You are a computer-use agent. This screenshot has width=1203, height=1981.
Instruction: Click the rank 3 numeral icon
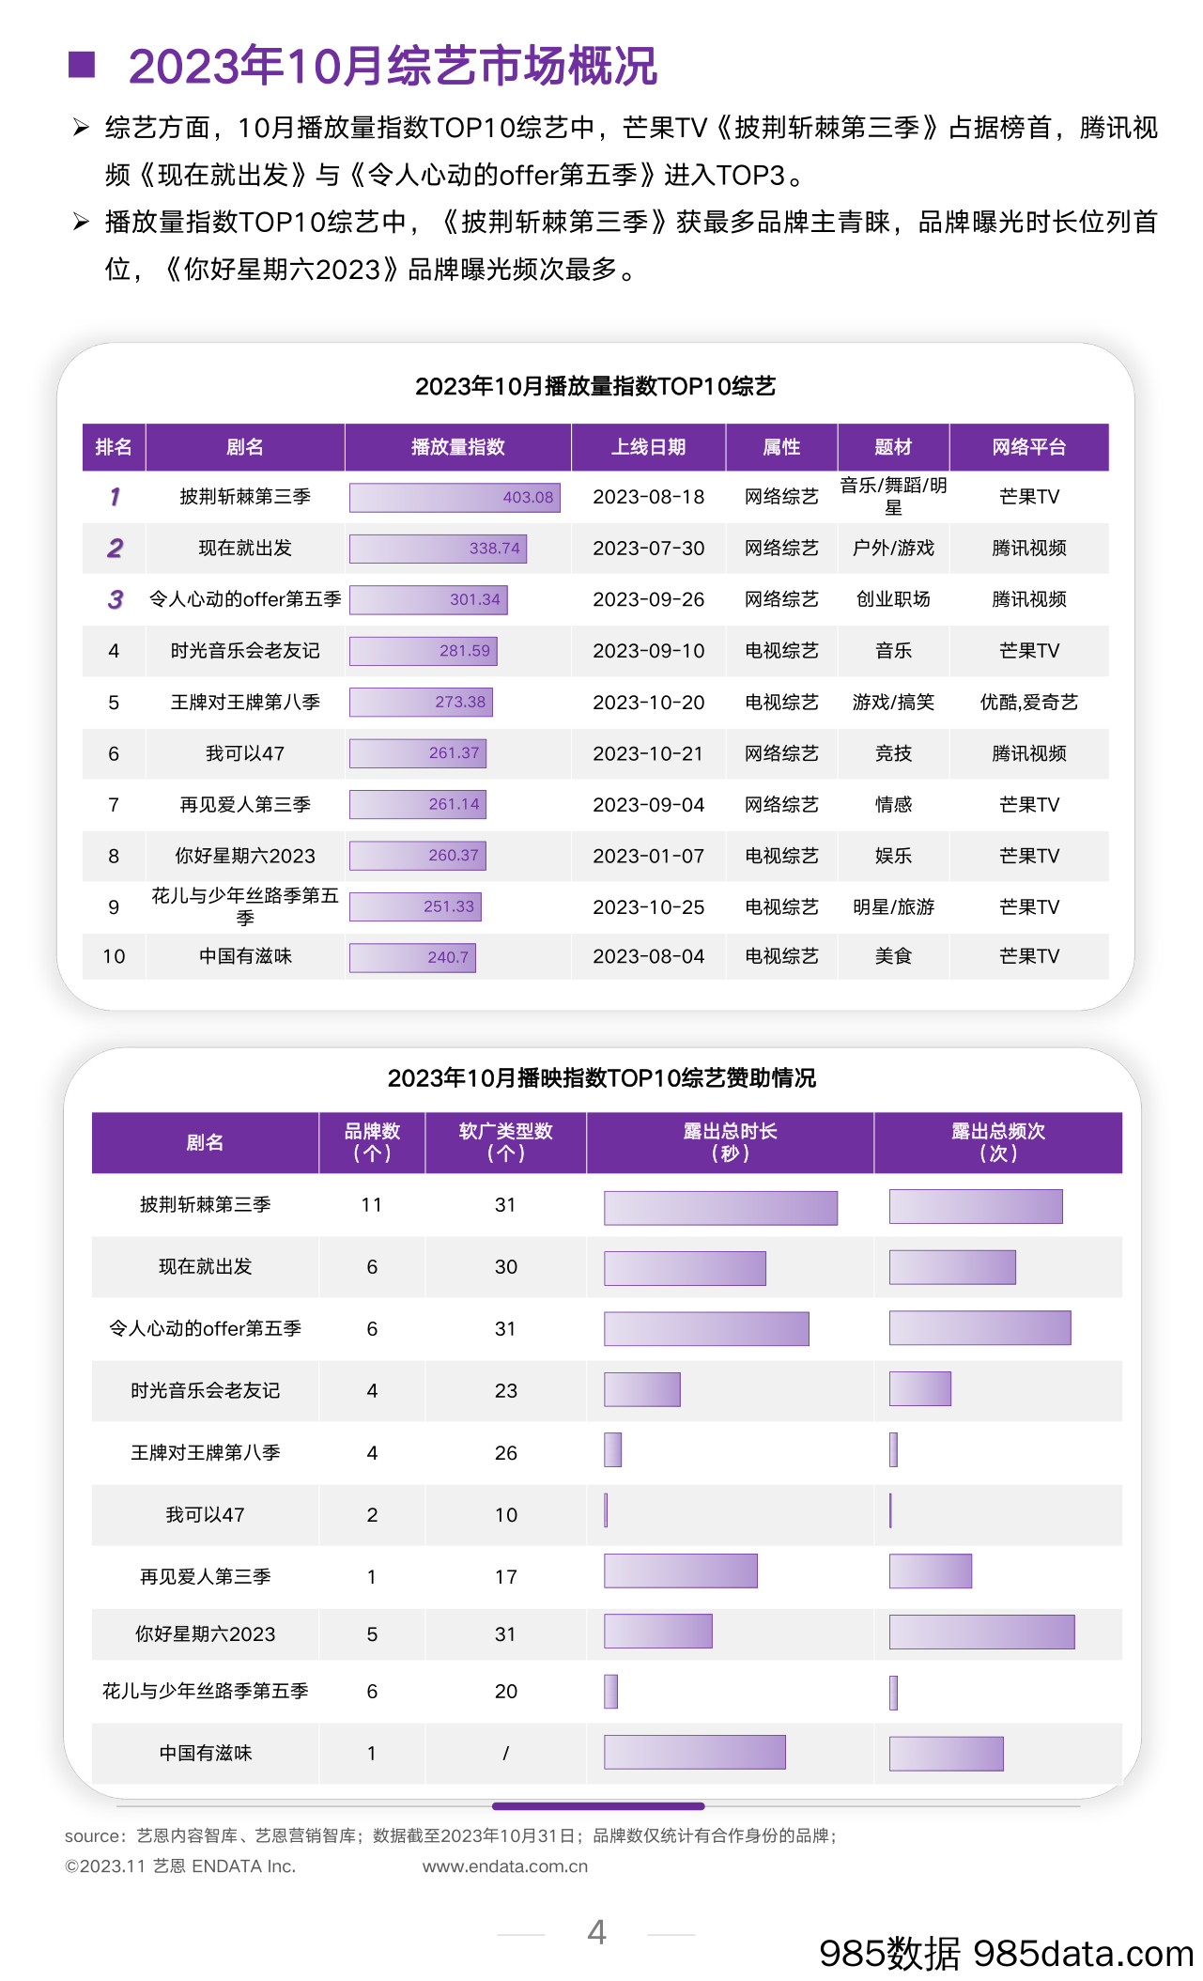[115, 599]
